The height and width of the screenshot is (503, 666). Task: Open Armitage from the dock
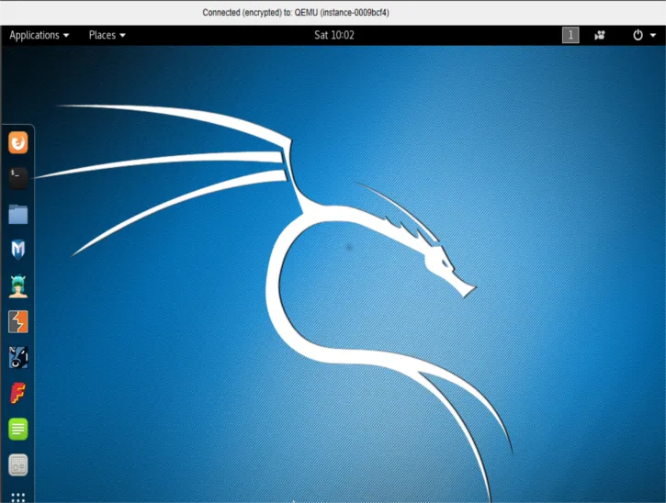point(17,285)
